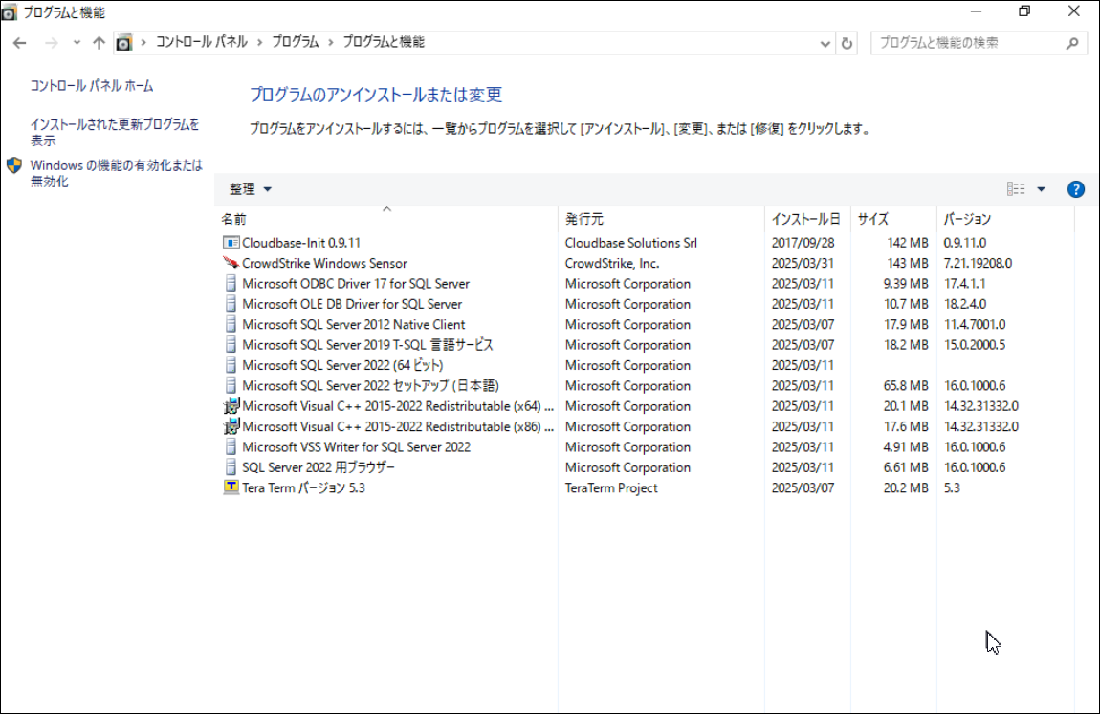The width and height of the screenshot is (1100, 714).
Task: Select Microsoft SQL Server 2022 (64 ビット) row
Action: [x=342, y=365]
